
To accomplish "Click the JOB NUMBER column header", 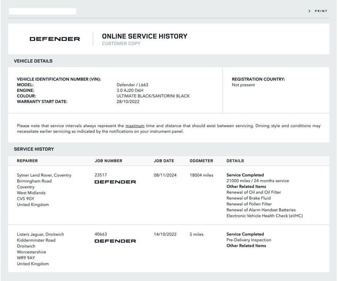I will coord(108,161).
